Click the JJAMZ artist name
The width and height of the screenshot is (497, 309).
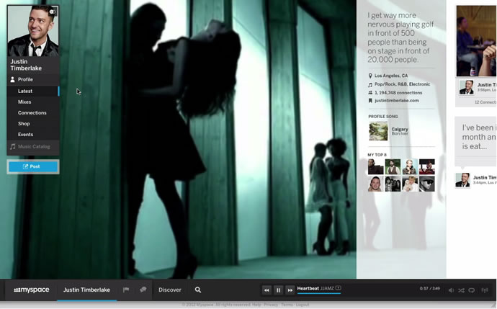[327, 288]
